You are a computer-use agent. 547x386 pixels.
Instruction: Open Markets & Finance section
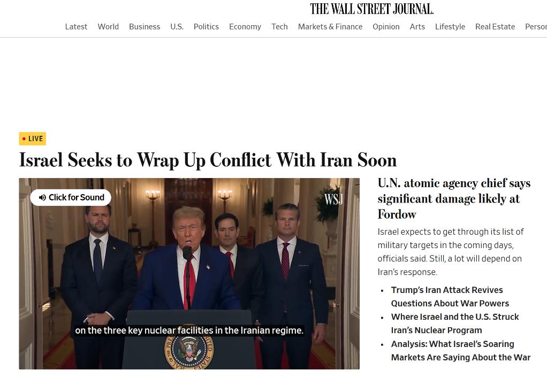pyautogui.click(x=330, y=27)
